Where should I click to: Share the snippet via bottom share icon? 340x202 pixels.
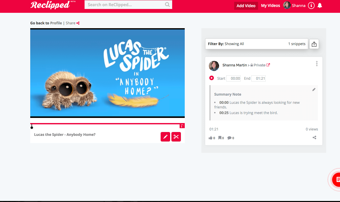(x=314, y=137)
